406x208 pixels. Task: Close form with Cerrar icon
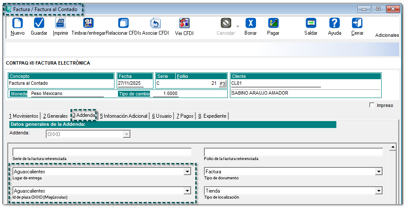[357, 23]
